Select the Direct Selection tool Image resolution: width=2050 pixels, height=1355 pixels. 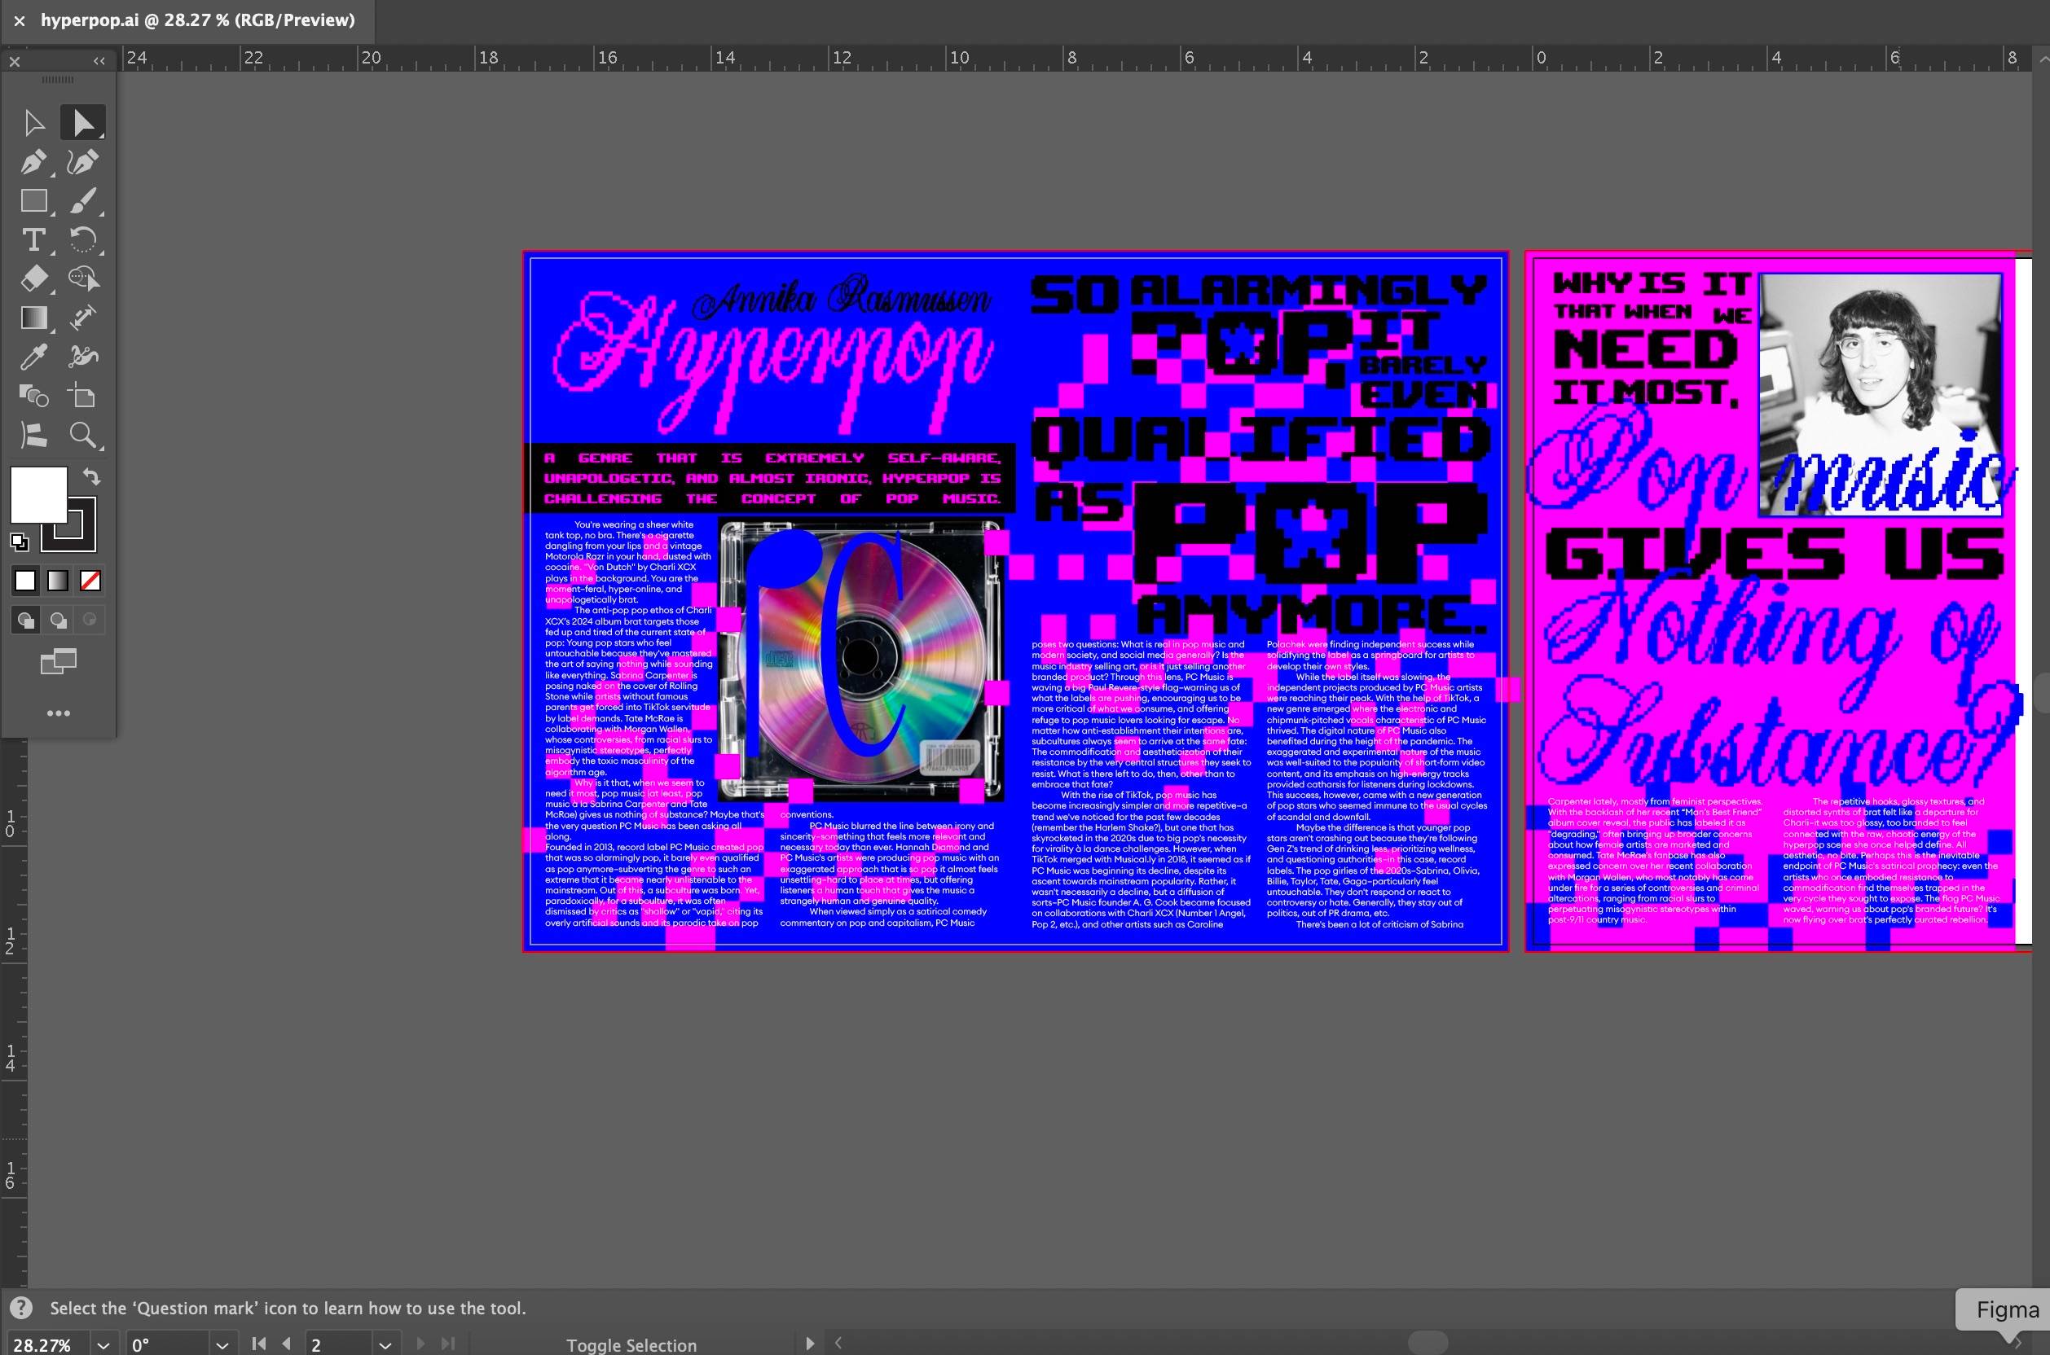(x=83, y=123)
